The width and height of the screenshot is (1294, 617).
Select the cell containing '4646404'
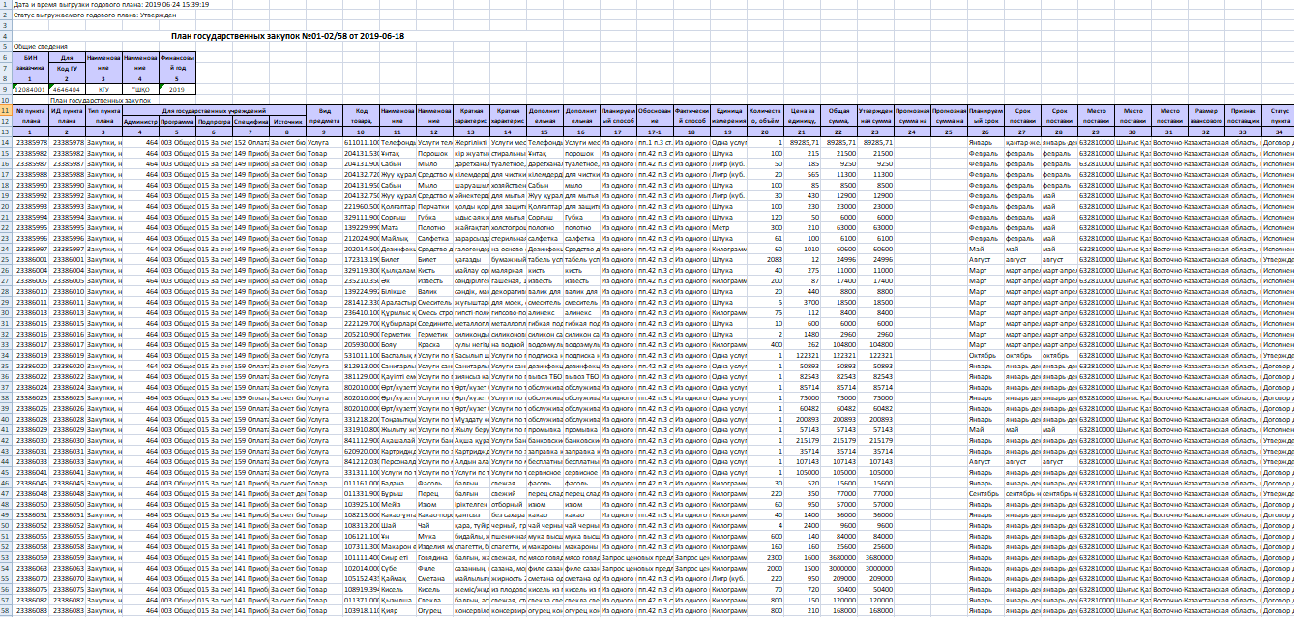coord(68,89)
